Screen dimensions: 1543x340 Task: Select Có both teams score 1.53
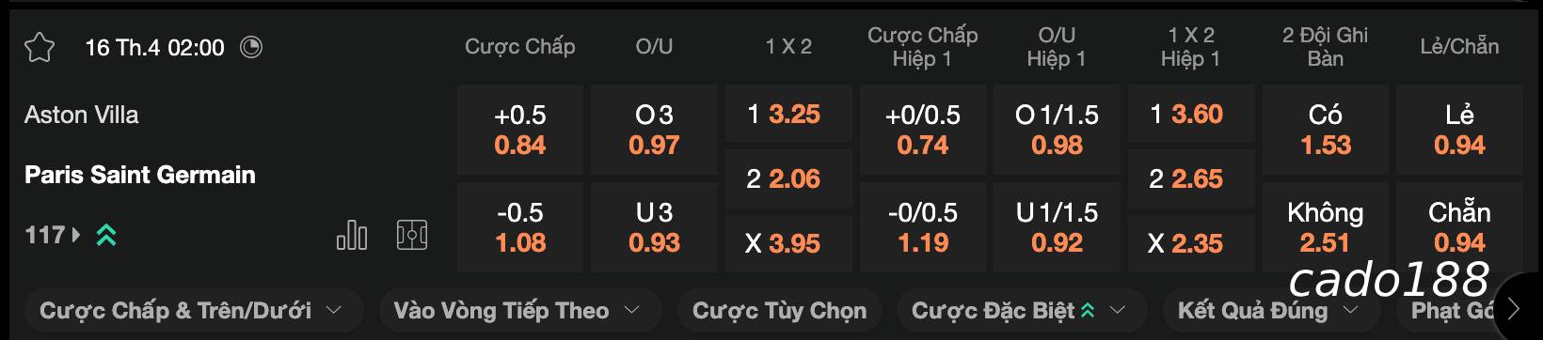(x=1326, y=130)
